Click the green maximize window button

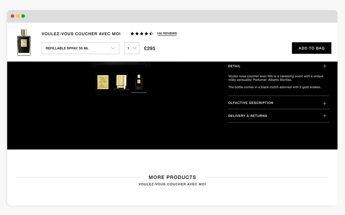point(23,16)
